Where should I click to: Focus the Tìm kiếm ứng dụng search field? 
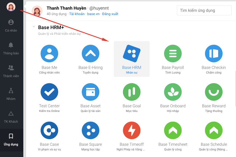[204, 10]
